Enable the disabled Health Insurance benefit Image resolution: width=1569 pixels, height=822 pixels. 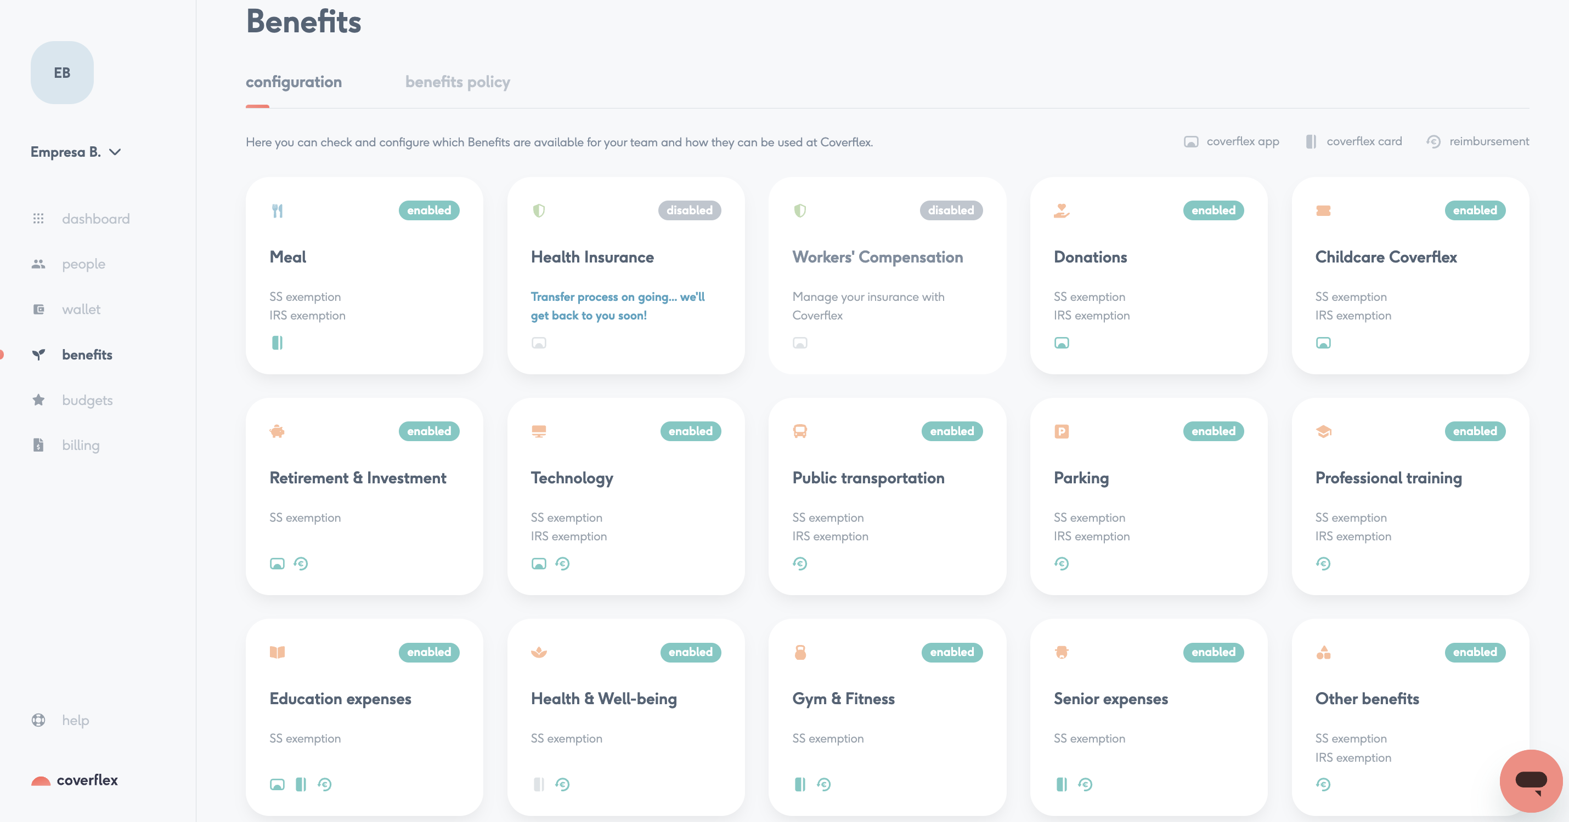pos(690,210)
